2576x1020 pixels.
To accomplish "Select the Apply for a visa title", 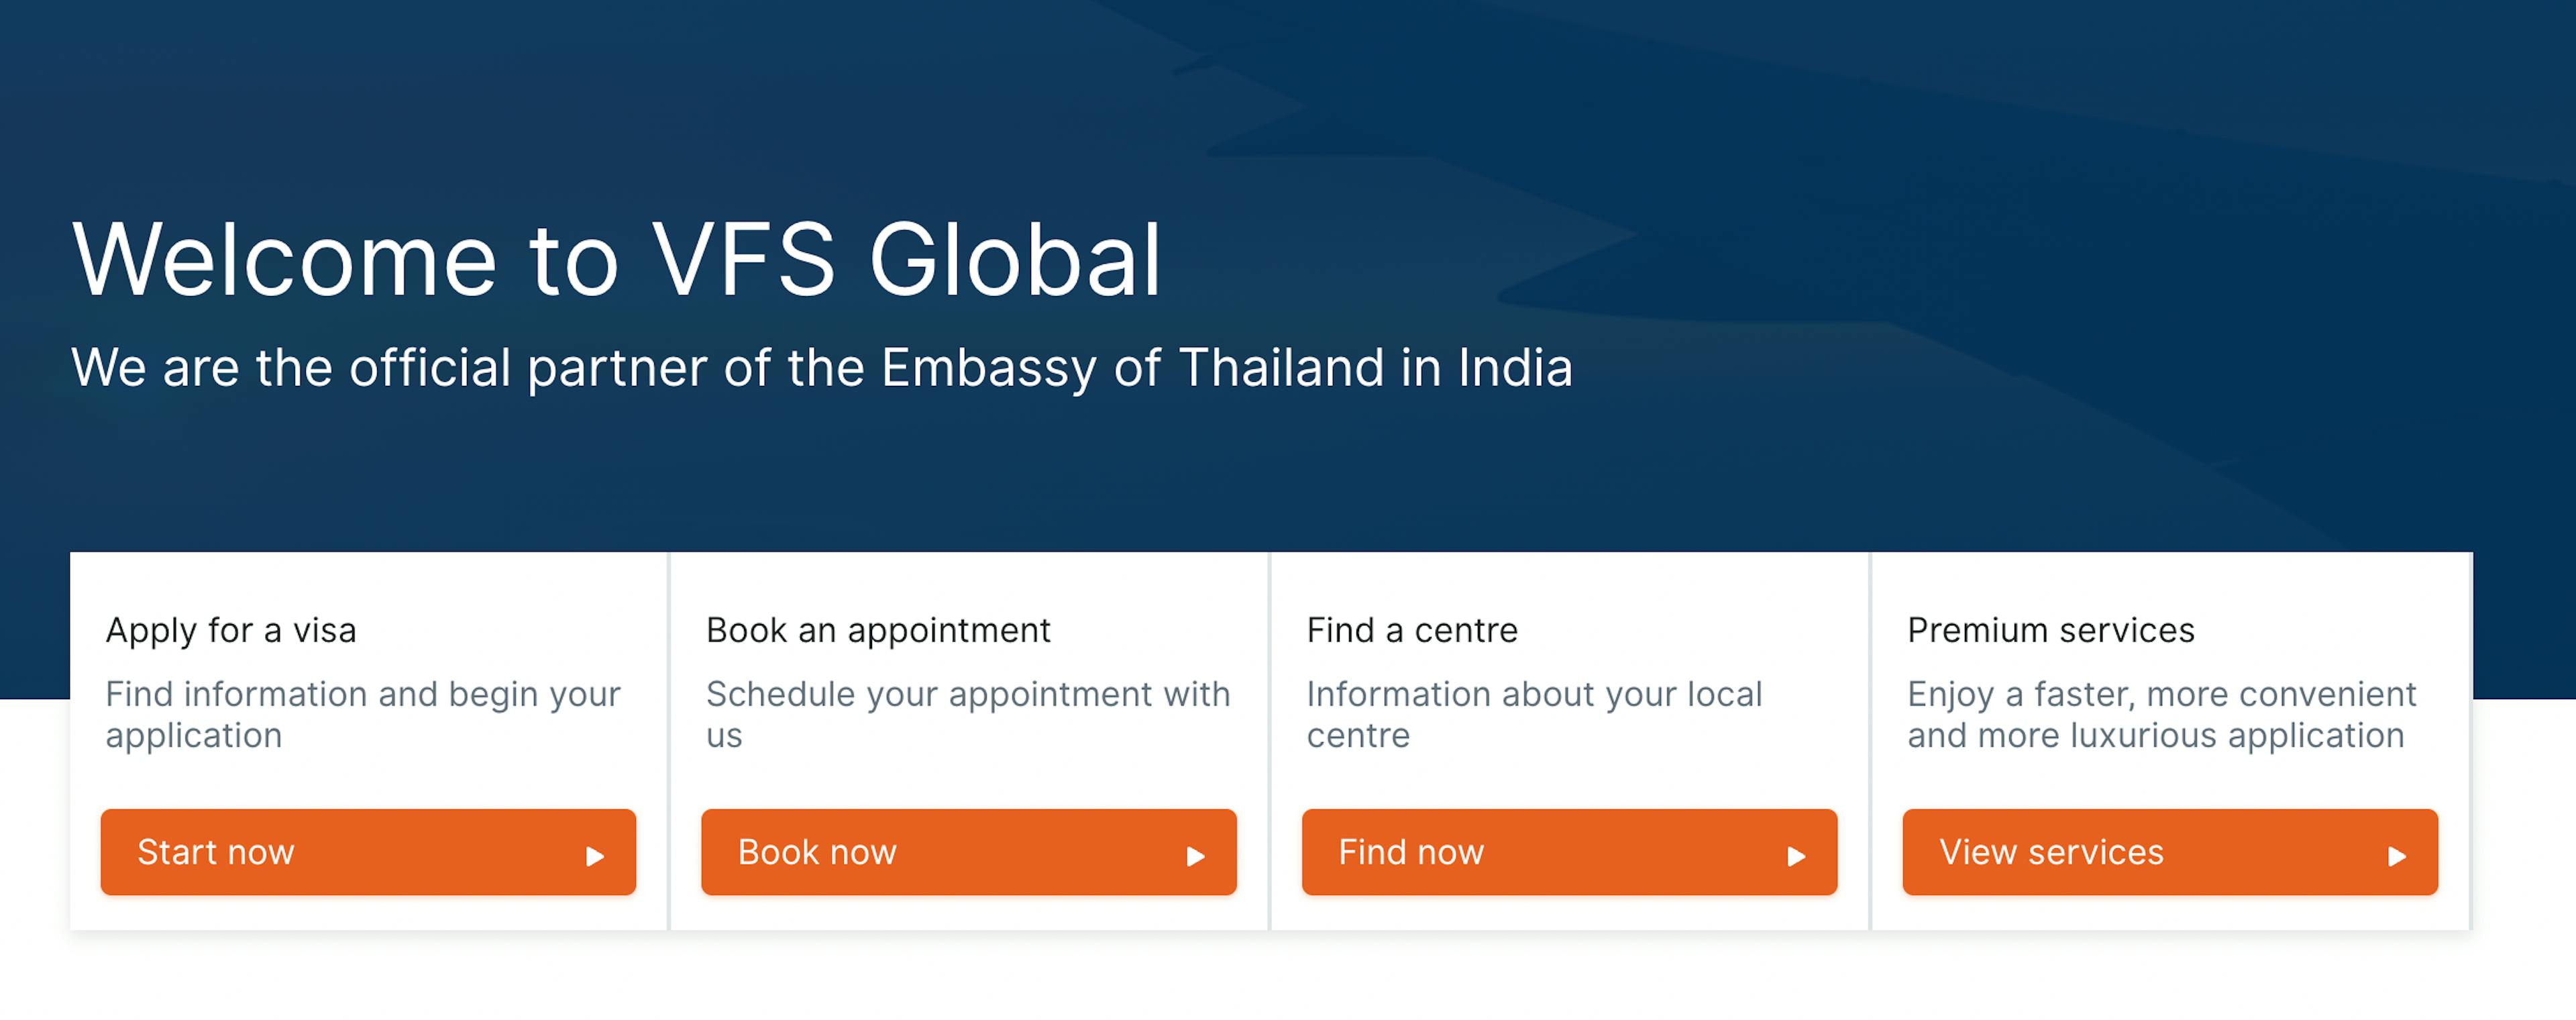I will (231, 631).
